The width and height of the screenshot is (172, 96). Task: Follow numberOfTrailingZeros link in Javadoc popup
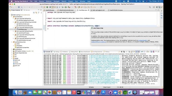click(x=99, y=42)
